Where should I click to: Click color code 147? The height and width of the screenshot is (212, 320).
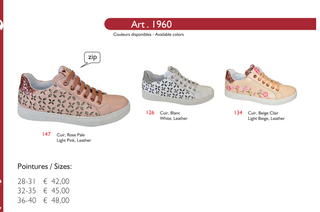click(46, 134)
